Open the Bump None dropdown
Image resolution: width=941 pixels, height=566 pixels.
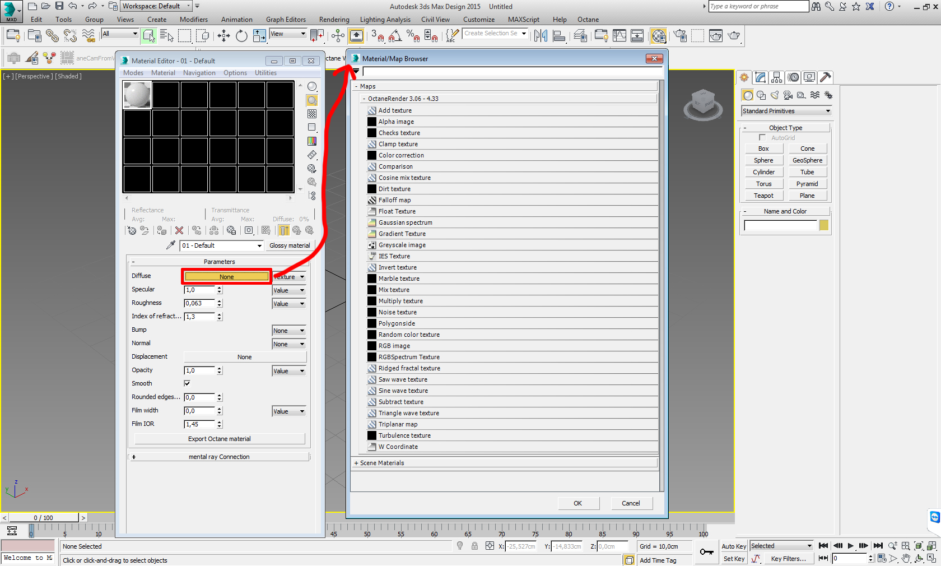[x=289, y=331]
